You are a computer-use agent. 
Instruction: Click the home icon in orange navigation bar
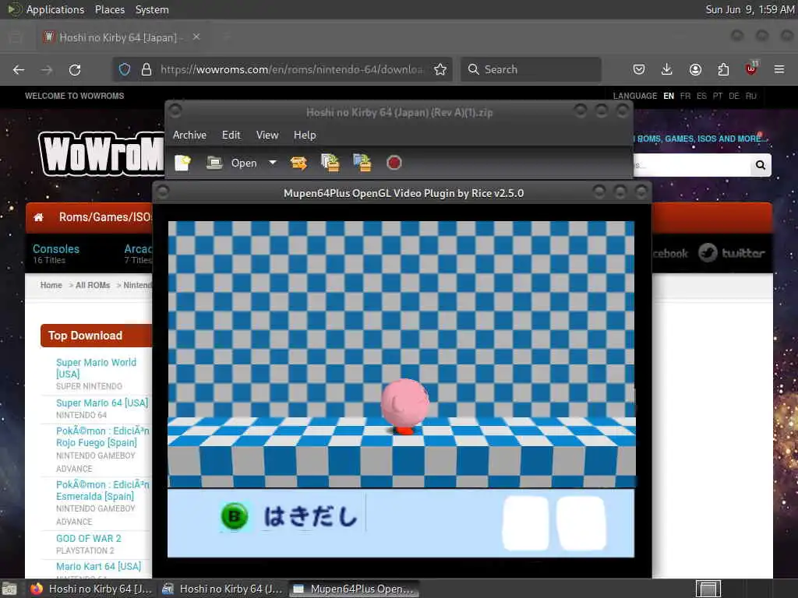tap(39, 218)
